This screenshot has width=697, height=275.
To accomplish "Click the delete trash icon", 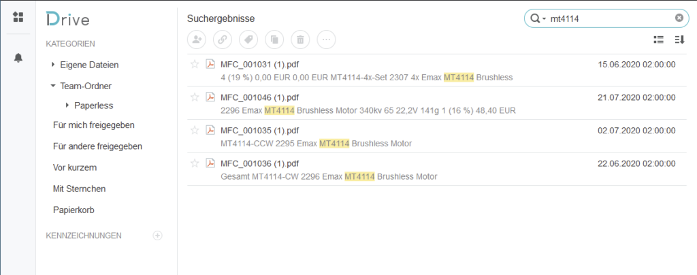I will [x=300, y=40].
